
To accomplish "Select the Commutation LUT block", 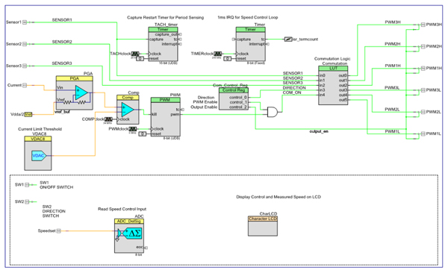I will pyautogui.click(x=333, y=85).
